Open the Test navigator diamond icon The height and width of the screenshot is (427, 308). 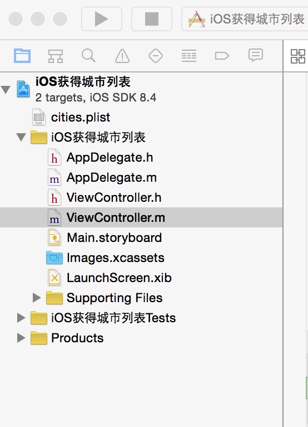pos(156,56)
